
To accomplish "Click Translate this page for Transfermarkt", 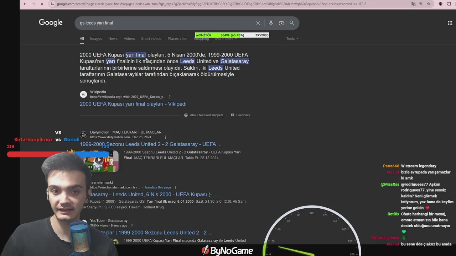I will point(157,187).
